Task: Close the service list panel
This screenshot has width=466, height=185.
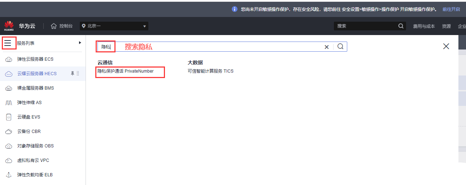Action: 446,46
